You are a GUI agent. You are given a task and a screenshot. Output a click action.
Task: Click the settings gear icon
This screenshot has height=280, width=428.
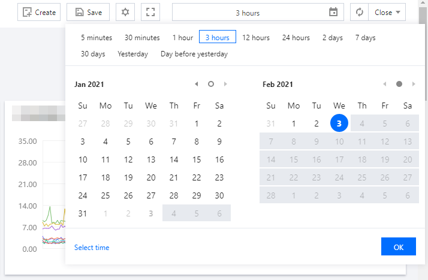click(x=125, y=12)
